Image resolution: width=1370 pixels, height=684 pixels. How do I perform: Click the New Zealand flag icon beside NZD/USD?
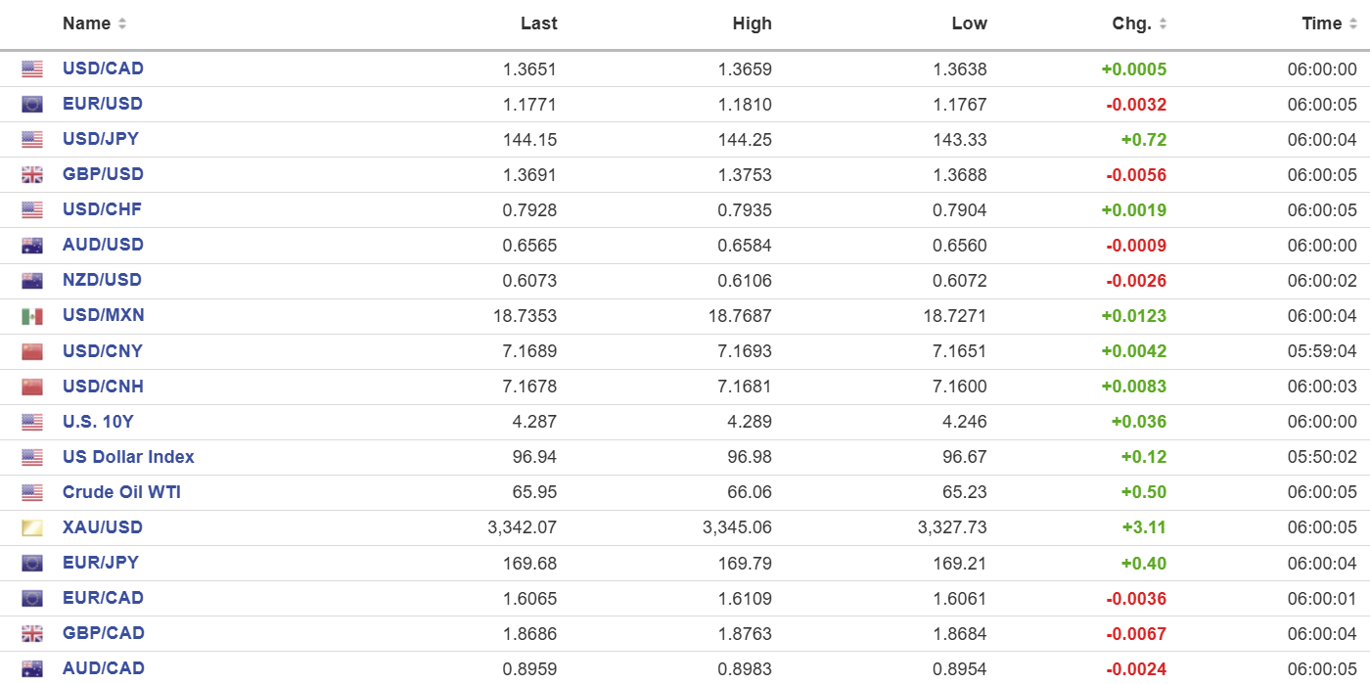pos(32,281)
